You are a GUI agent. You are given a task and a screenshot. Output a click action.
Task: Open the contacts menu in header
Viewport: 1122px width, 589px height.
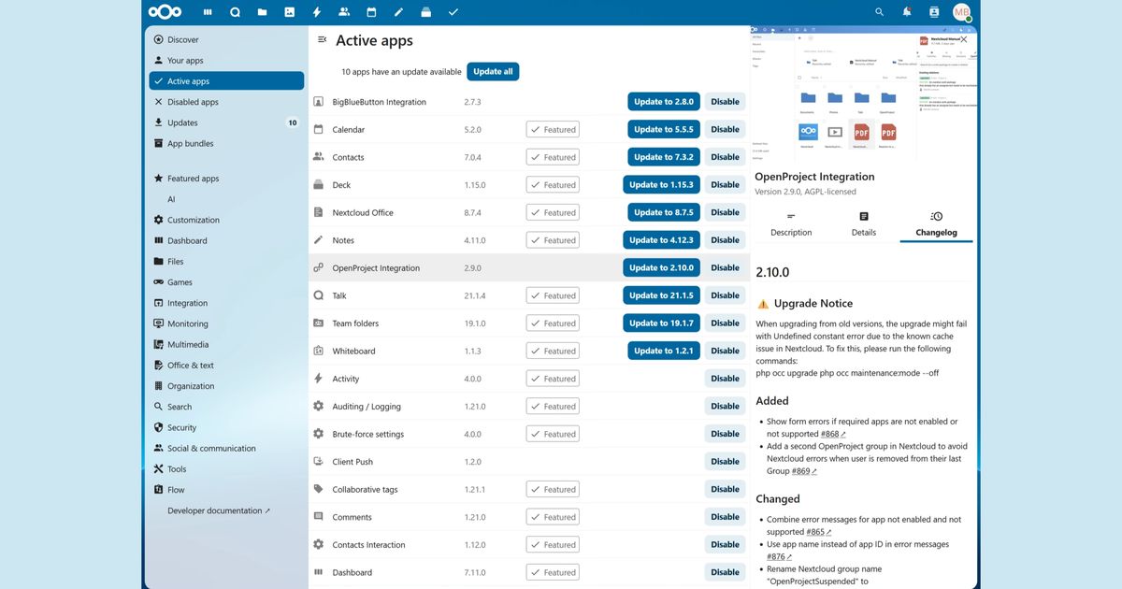click(933, 12)
